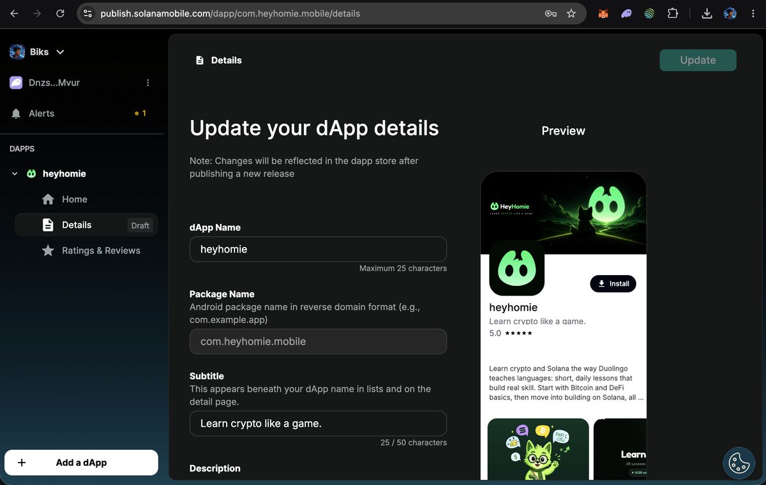Screen dimensions: 766x485
Task: Click the address bar URL
Action: click(230, 13)
